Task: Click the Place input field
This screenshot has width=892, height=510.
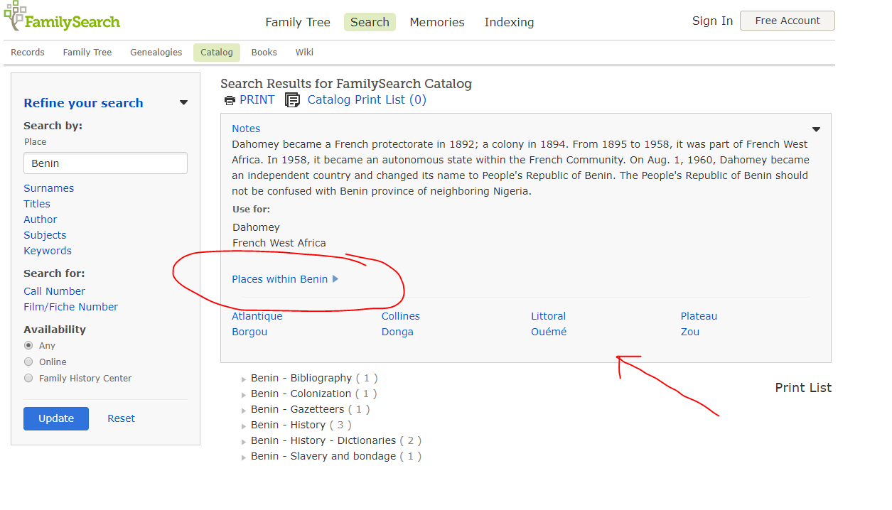Action: pyautogui.click(x=105, y=163)
